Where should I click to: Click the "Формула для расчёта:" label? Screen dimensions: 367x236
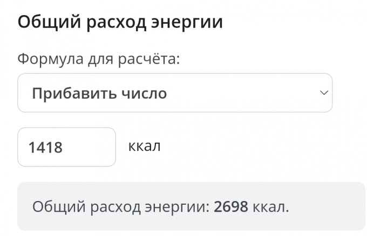tap(98, 58)
